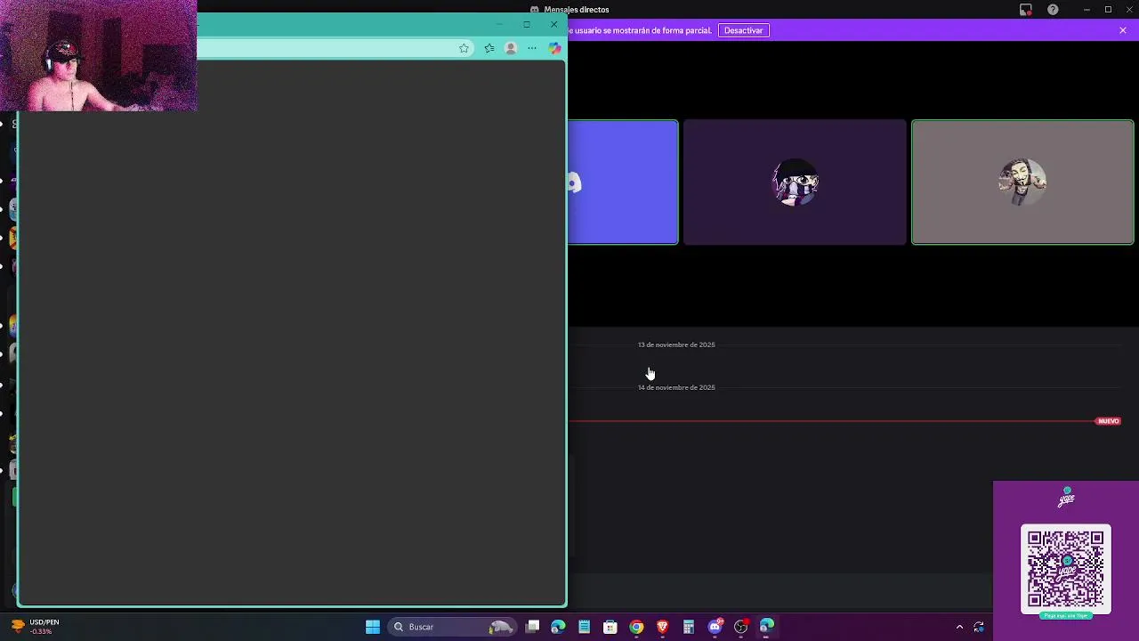This screenshot has width=1139, height=641.
Task: Open Task View on the taskbar
Action: (x=532, y=627)
